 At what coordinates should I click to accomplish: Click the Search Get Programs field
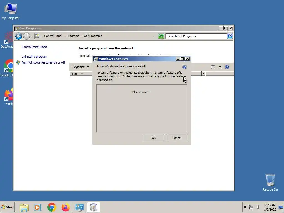tap(196, 36)
